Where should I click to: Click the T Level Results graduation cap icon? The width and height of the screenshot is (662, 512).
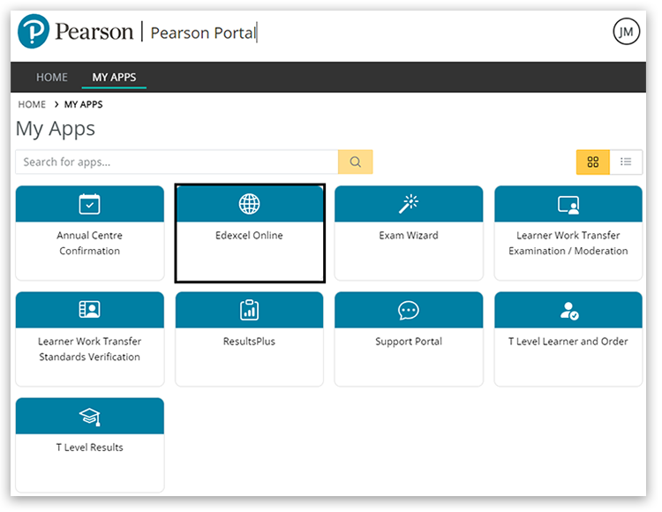pos(90,416)
